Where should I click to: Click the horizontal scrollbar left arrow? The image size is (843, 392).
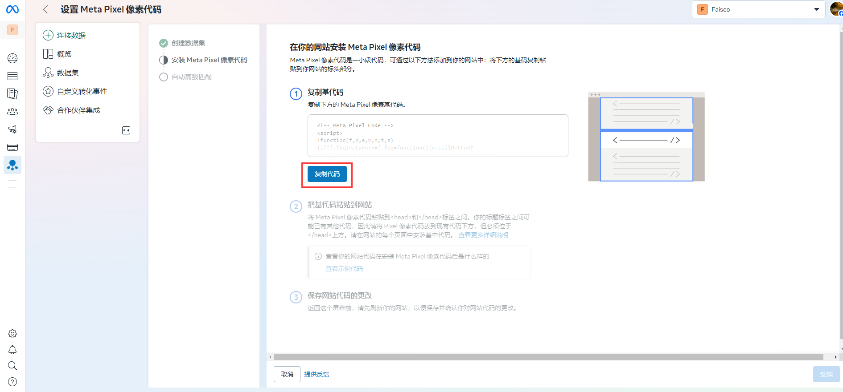click(x=270, y=357)
